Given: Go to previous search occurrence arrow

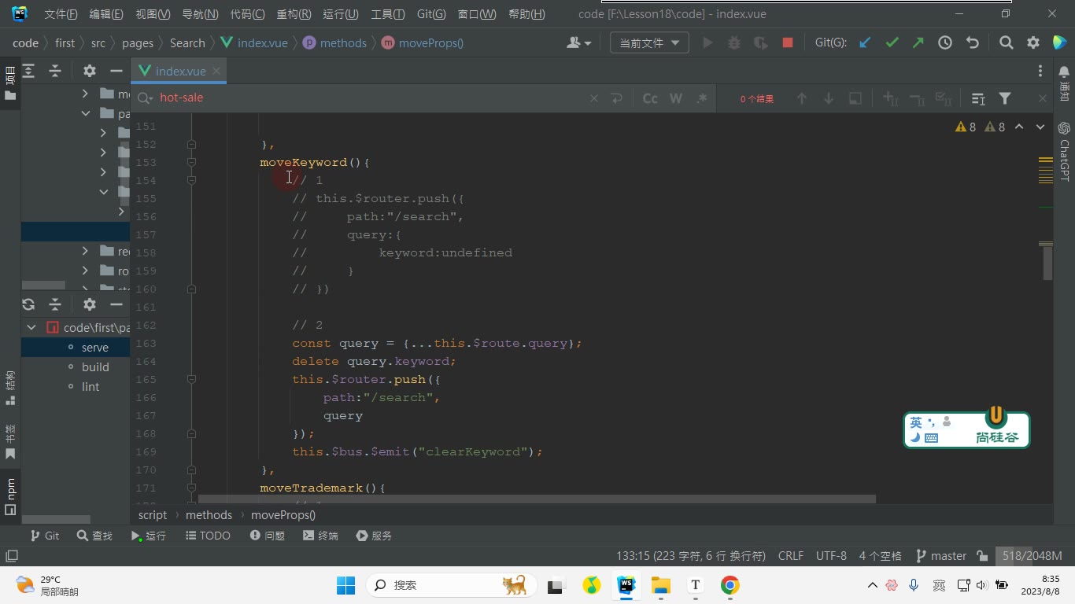Looking at the screenshot, I should coord(802,98).
